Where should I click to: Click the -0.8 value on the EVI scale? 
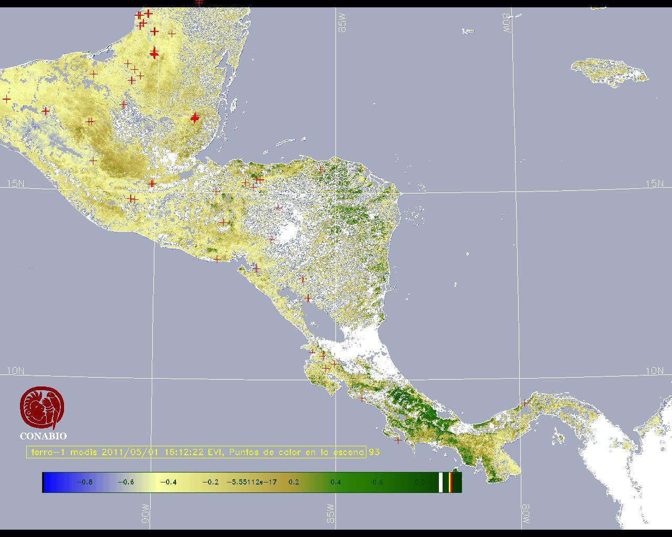[84, 482]
